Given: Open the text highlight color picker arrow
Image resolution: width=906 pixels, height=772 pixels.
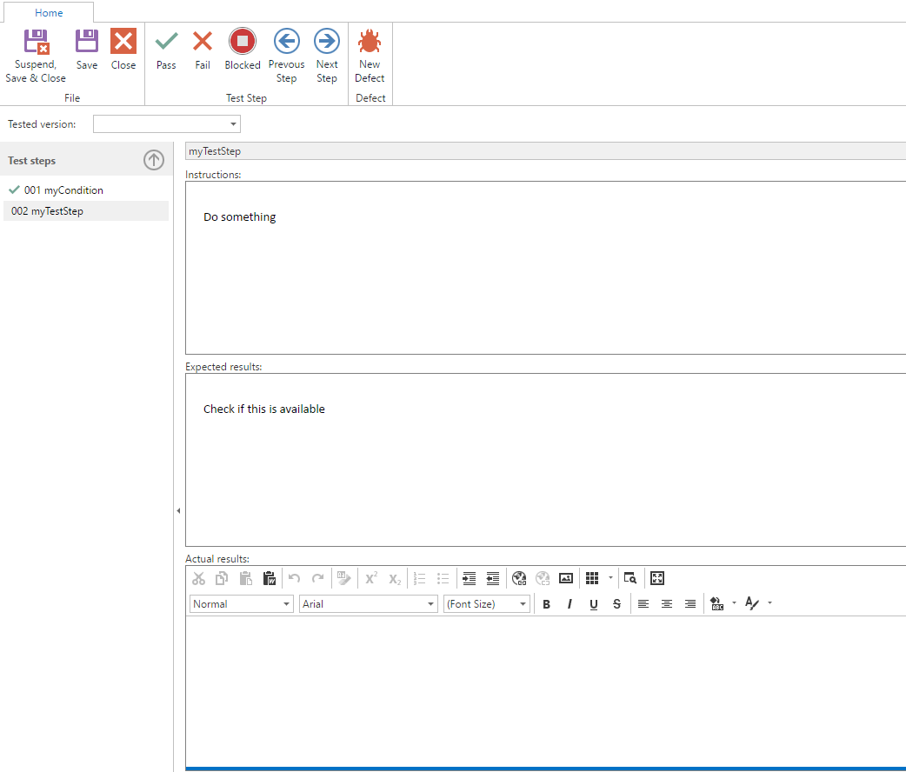Looking at the screenshot, I should pos(734,603).
